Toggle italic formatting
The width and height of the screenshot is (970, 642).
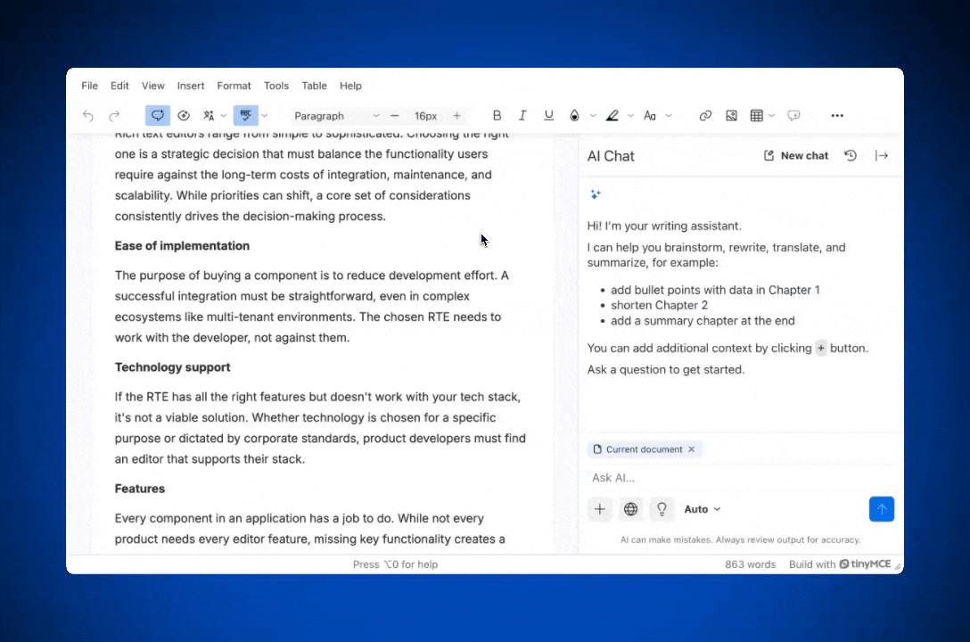click(x=522, y=116)
